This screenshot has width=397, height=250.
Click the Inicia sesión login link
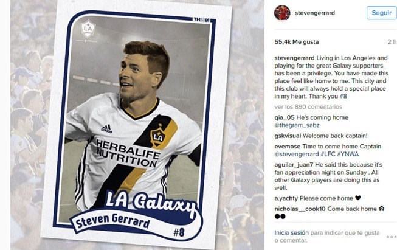point(291,233)
